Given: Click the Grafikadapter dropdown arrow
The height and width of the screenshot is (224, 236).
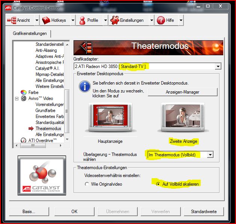Looking at the screenshot, I should pyautogui.click(x=218, y=66).
